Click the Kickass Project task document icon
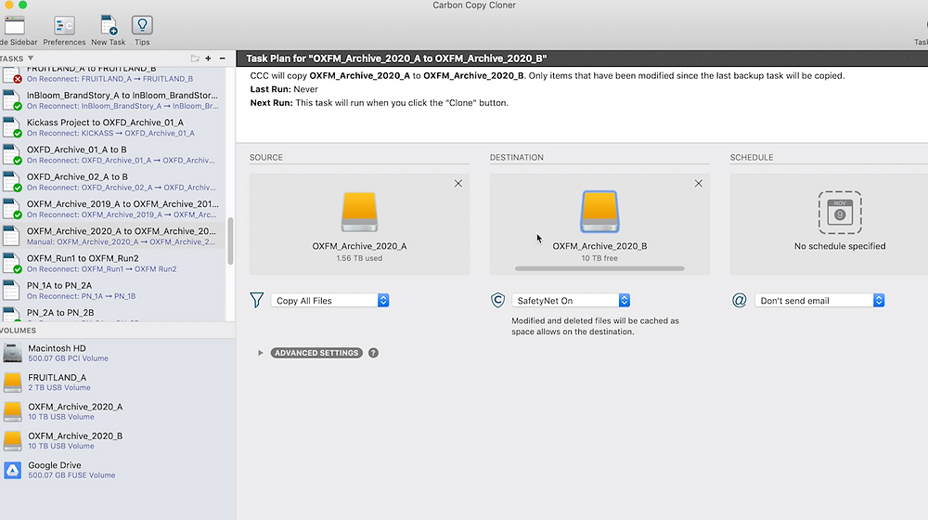The height and width of the screenshot is (520, 928). coord(11,126)
